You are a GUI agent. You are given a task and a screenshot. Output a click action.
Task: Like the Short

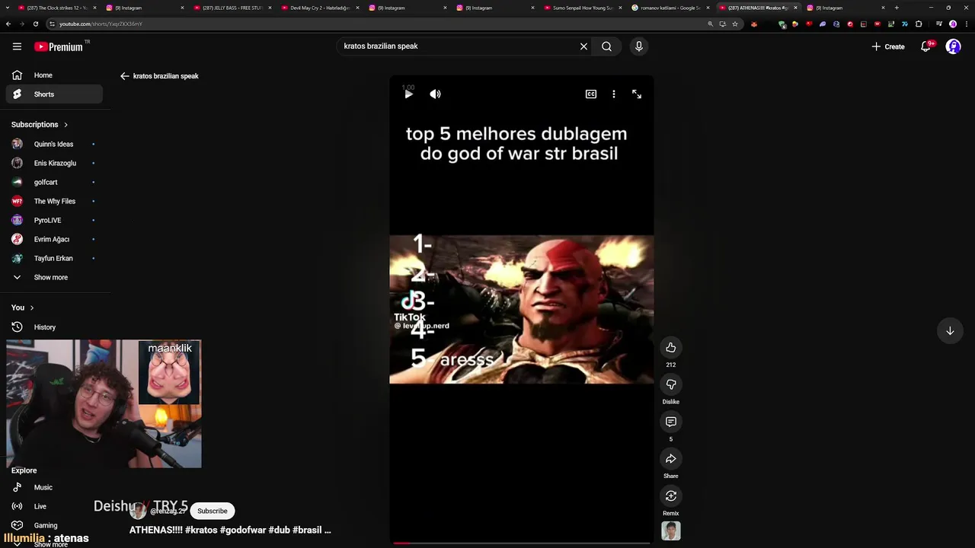click(x=671, y=348)
